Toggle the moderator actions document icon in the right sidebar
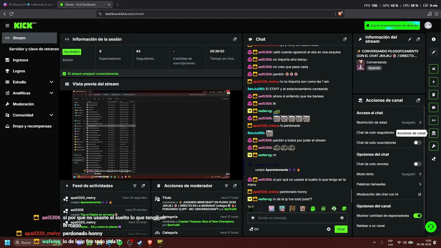The height and width of the screenshot is (248, 441). [x=433, y=94]
